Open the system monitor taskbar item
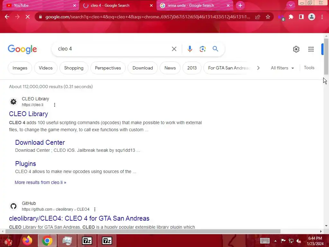329x247 pixels. click(67, 241)
